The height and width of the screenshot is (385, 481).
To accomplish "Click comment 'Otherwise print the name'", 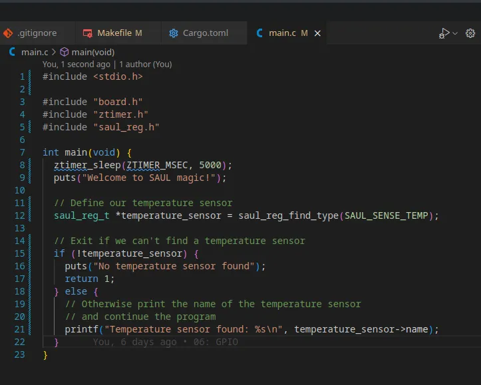I will tap(213, 304).
